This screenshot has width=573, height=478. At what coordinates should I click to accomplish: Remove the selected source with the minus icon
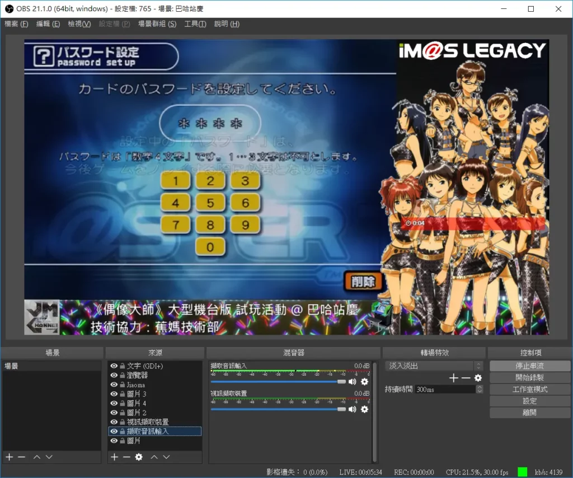pos(126,457)
